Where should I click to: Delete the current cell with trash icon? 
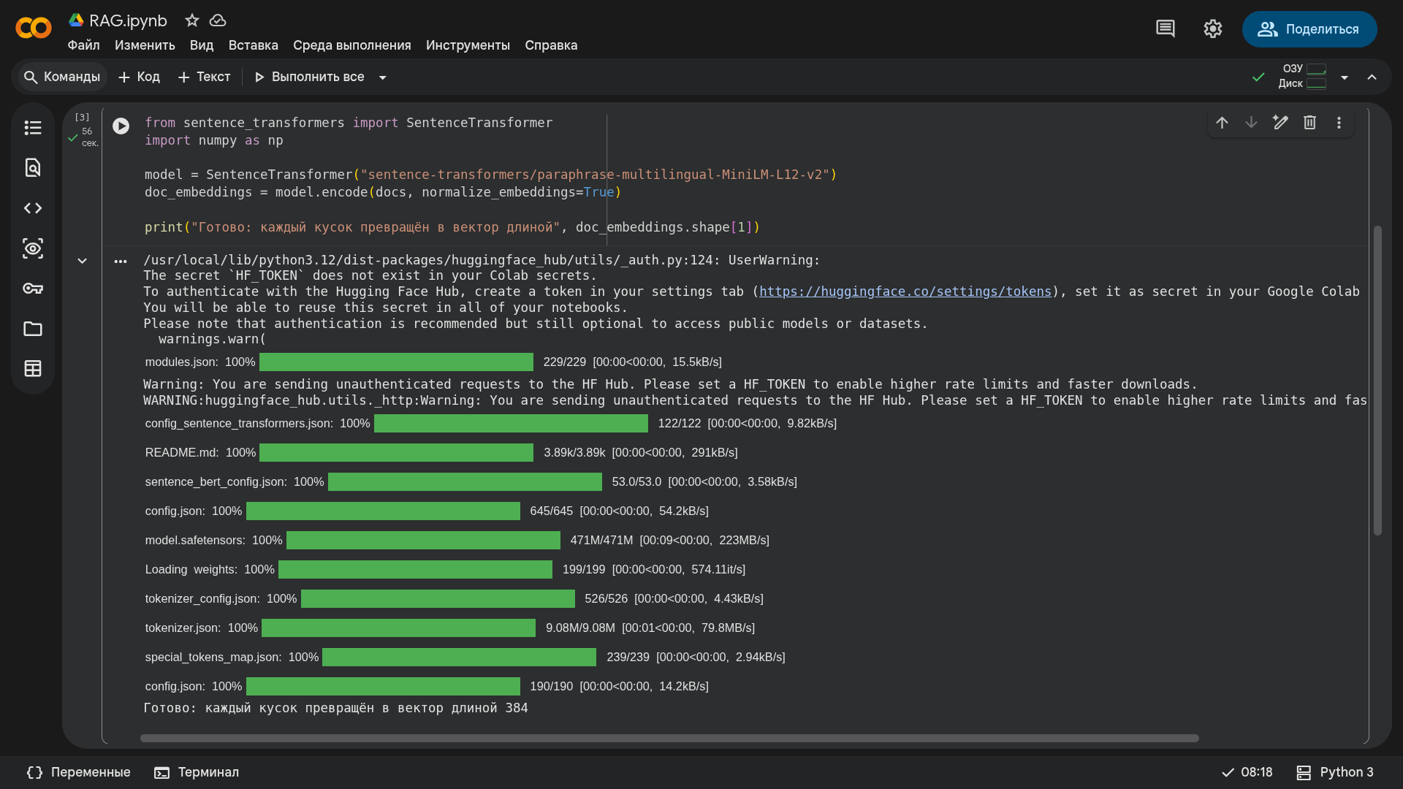[x=1309, y=123]
